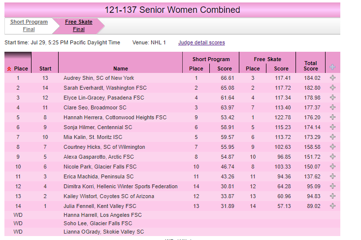Expand all rows with header plus icon

click(332, 67)
